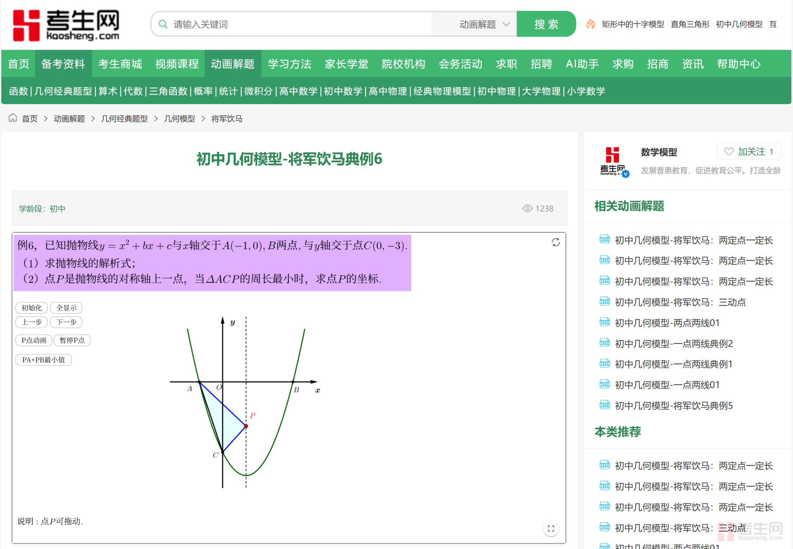This screenshot has height=549, width=793.
Task: Open the 视频课程 nav menu item
Action: [177, 64]
